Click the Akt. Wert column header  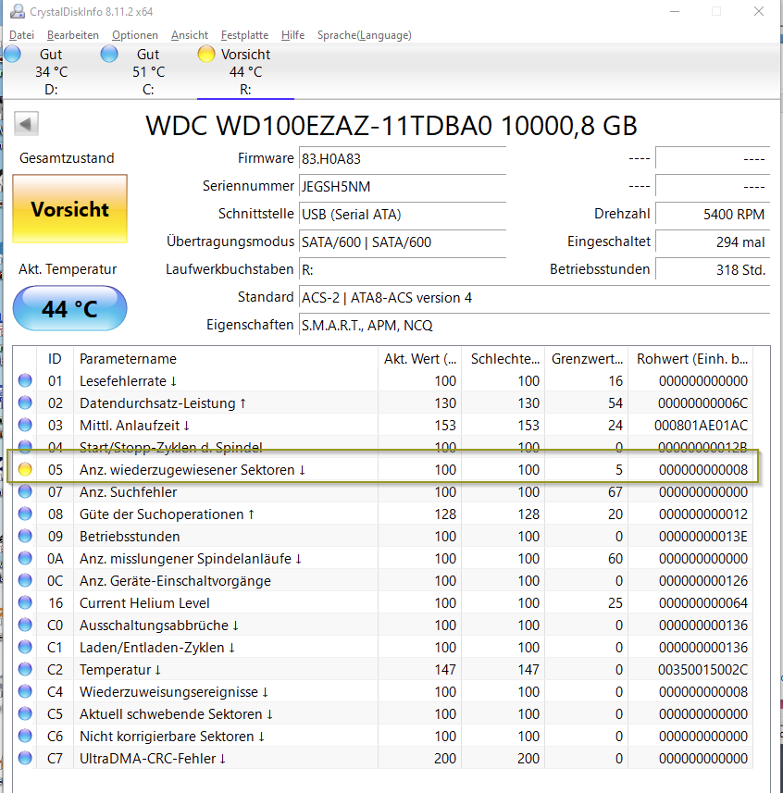coord(419,359)
